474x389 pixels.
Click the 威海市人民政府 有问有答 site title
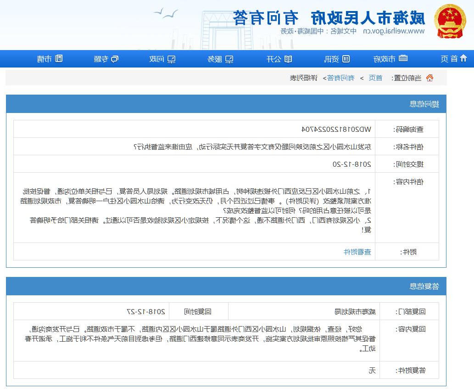[329, 18]
